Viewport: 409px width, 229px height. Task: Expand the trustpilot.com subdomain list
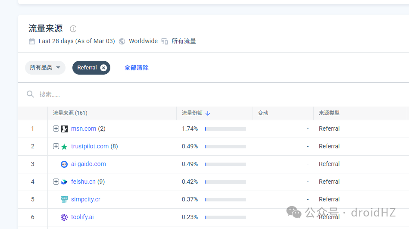(x=56, y=146)
